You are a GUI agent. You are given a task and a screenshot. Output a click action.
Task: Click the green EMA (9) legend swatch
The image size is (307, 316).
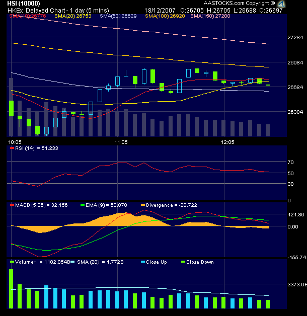(x=82, y=205)
